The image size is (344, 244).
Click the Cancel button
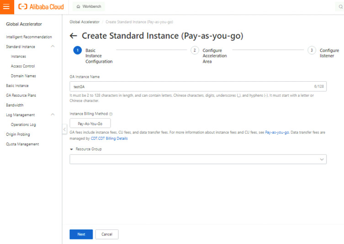click(107, 234)
